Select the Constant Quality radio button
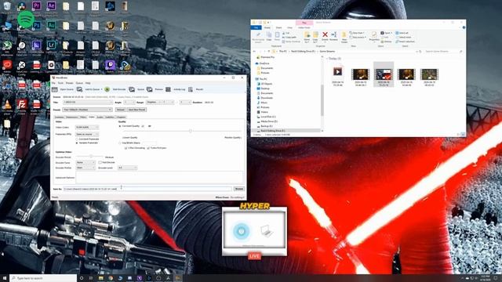Image resolution: width=502 pixels, height=282 pixels. [x=120, y=126]
